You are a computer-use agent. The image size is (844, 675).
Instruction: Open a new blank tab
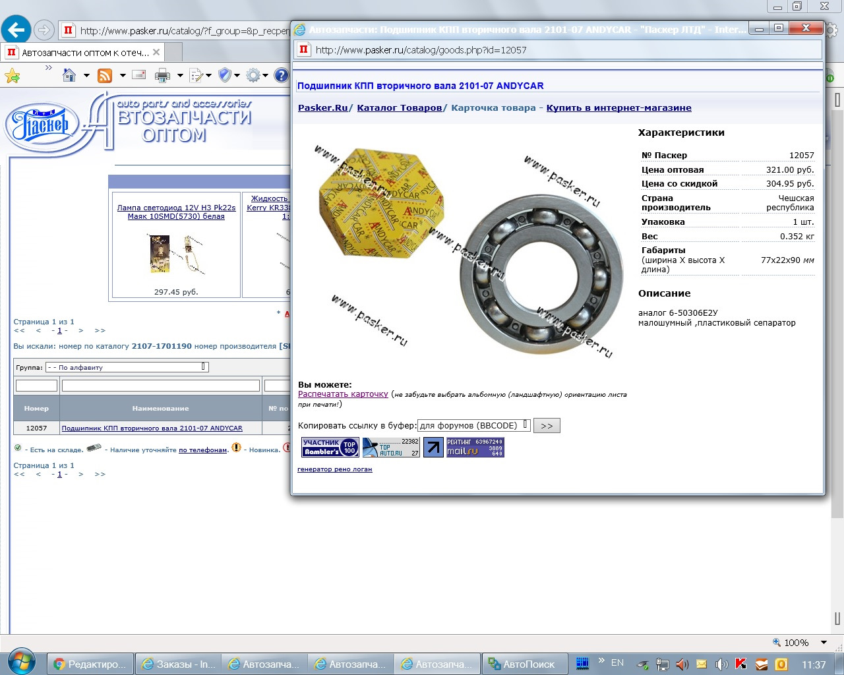(173, 52)
